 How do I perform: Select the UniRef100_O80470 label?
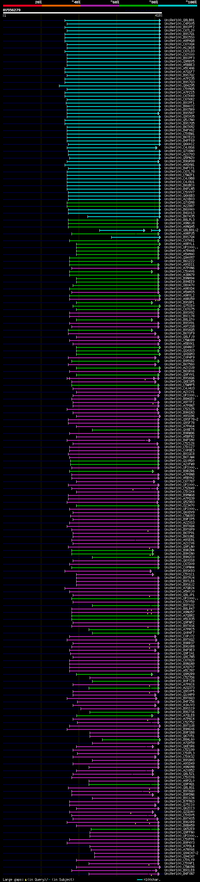tap(179, 285)
